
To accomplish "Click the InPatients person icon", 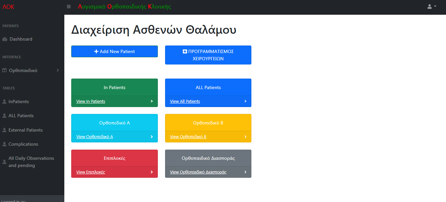I will 4,101.
